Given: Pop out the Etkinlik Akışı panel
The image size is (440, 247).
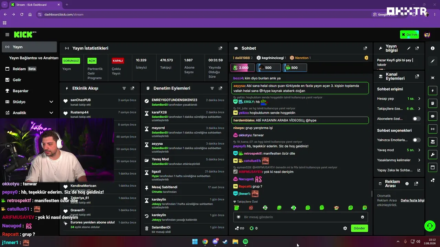Looking at the screenshot, I should [x=132, y=88].
